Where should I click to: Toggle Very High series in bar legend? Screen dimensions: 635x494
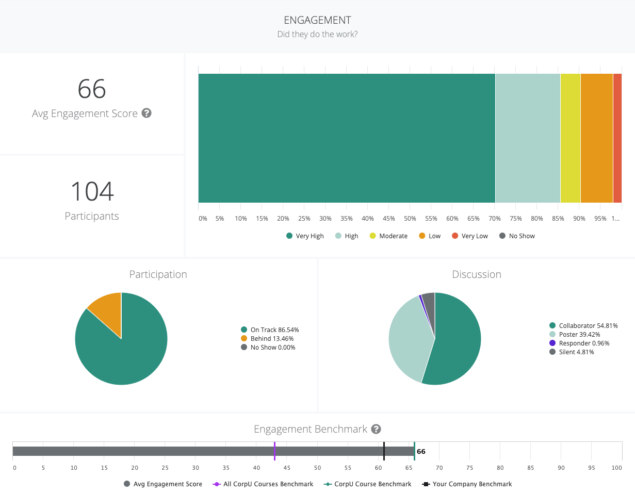point(305,236)
